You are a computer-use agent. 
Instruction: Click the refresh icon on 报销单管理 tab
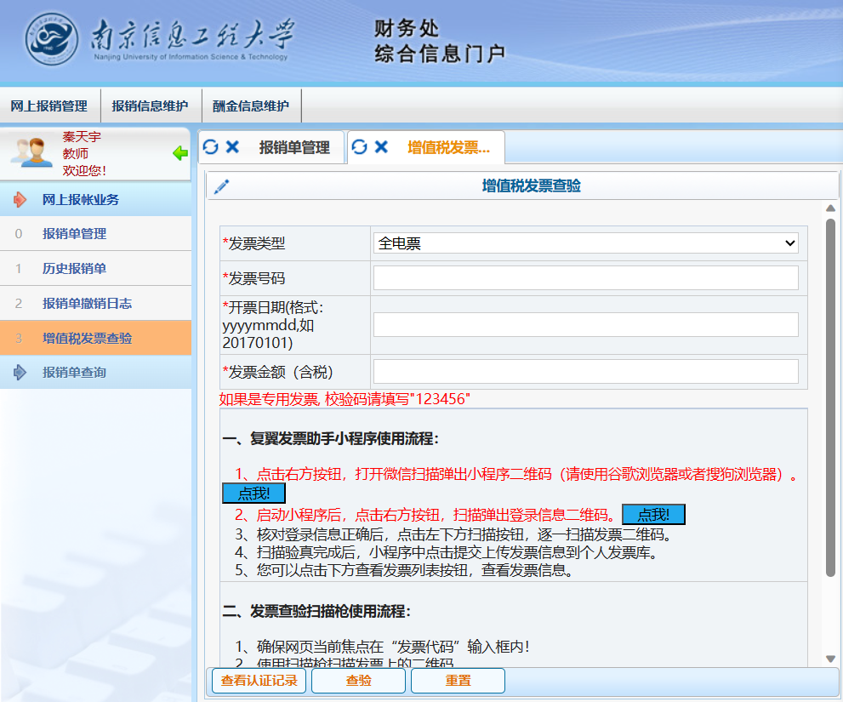point(211,147)
